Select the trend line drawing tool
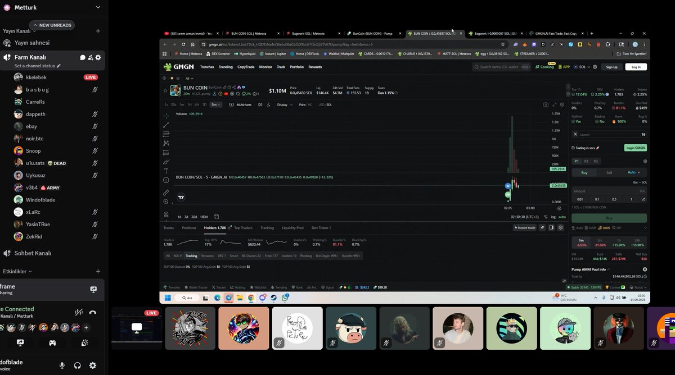This screenshot has height=375, width=675. click(166, 125)
